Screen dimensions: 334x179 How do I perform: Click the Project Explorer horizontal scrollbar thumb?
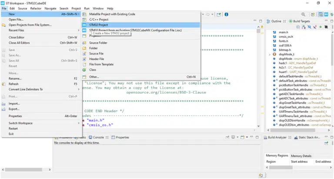pyautogui.click(x=23, y=169)
